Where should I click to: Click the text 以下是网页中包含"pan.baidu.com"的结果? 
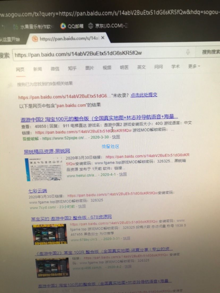pyautogui.click(x=60, y=105)
